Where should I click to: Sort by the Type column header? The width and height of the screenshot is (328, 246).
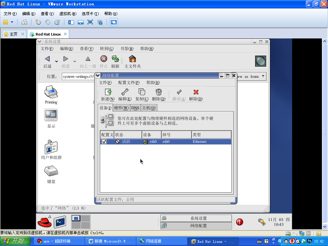click(211, 135)
